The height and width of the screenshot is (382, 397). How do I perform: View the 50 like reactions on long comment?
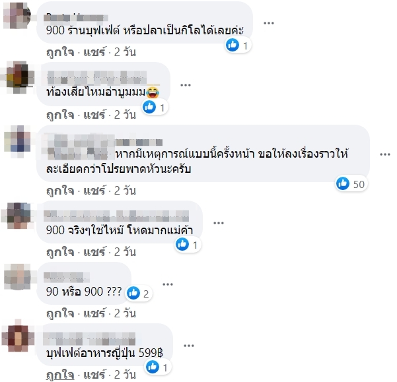pyautogui.click(x=351, y=184)
